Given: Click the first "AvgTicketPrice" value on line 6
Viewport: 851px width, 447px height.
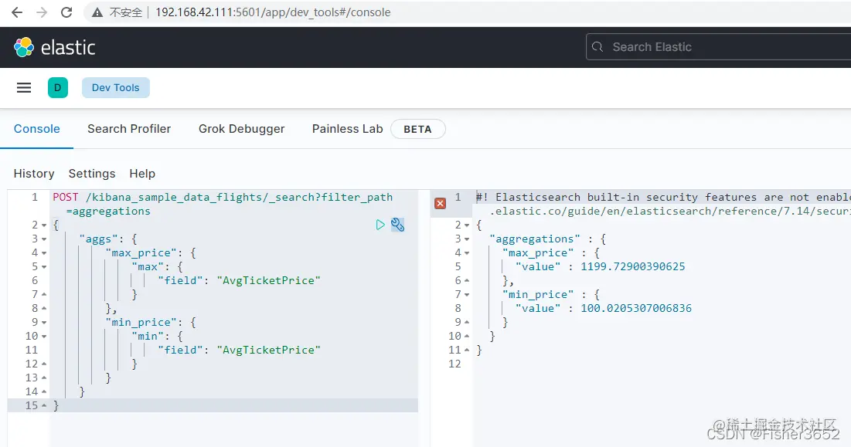Looking at the screenshot, I should pyautogui.click(x=269, y=281).
